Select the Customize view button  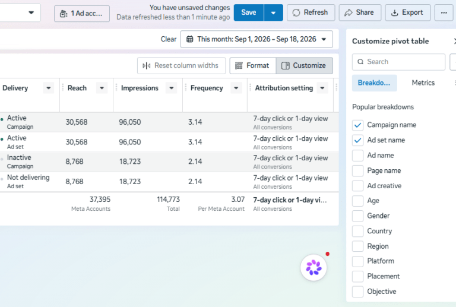[304, 66]
